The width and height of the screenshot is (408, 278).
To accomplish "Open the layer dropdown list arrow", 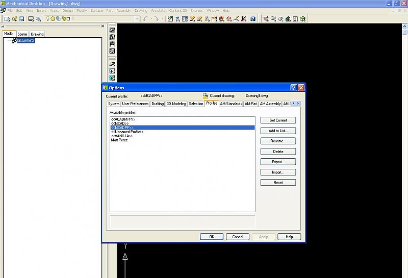I will pyautogui.click(x=137, y=19).
